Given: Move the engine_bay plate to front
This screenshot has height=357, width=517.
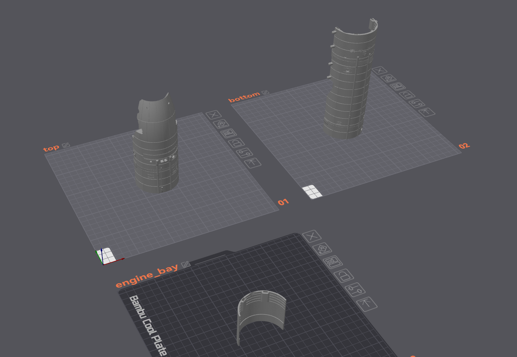Looking at the screenshot, I should pyautogui.click(x=367, y=303).
